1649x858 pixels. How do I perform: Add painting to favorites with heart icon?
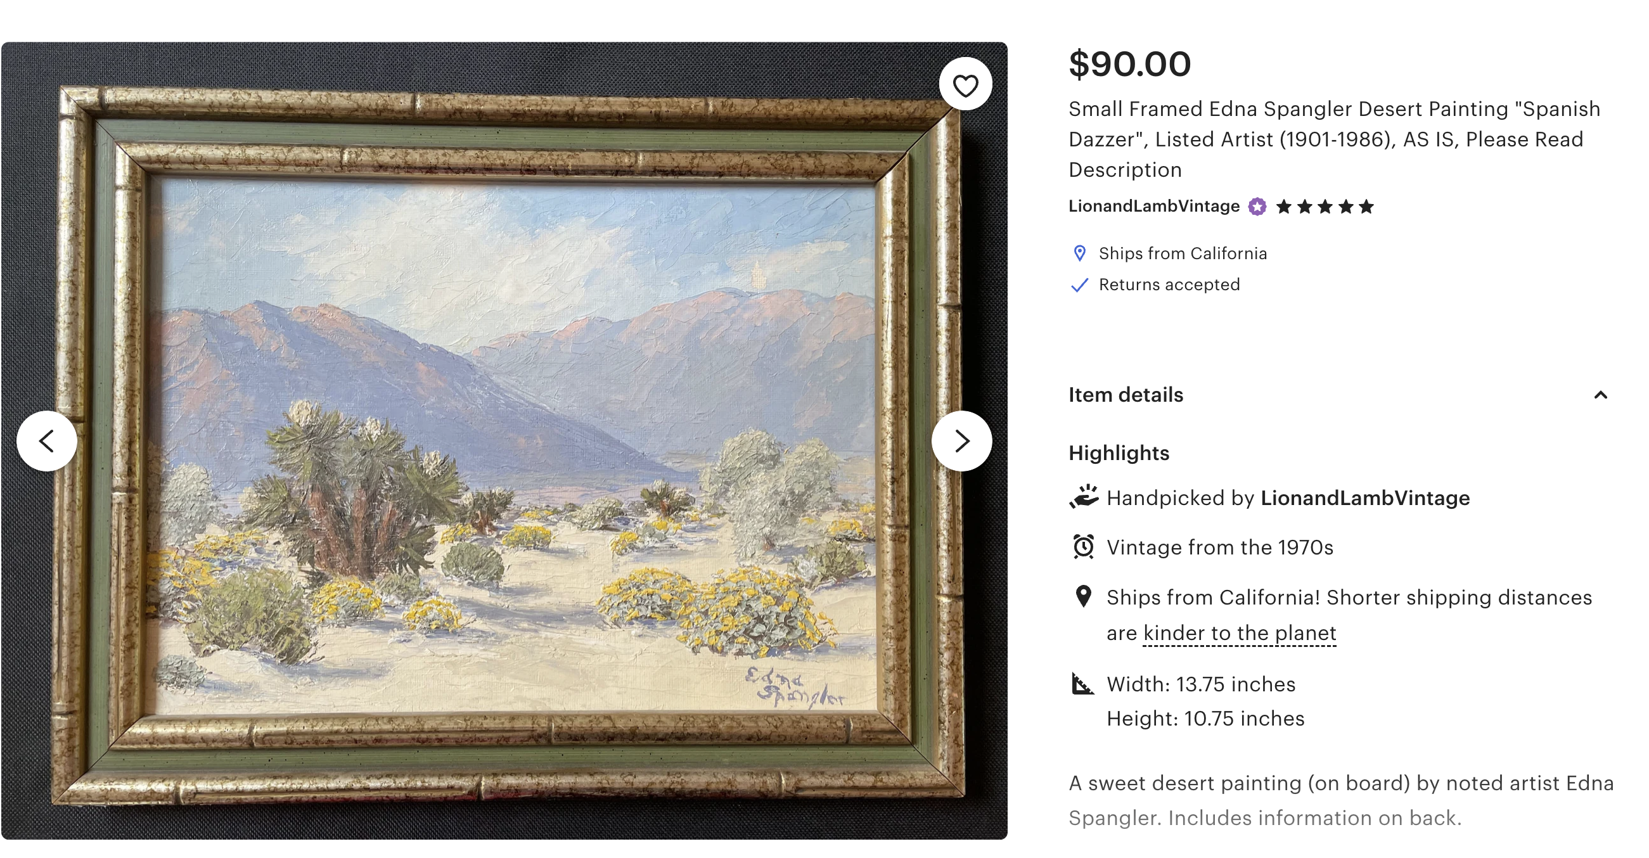965,84
